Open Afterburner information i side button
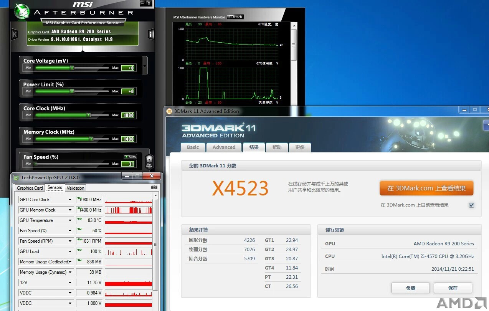The image size is (489, 311). (151, 34)
